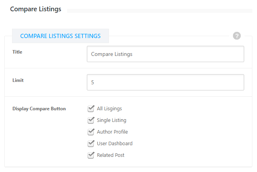
Task: Untick the User Dashboard checkbox
Action: pos(91,143)
